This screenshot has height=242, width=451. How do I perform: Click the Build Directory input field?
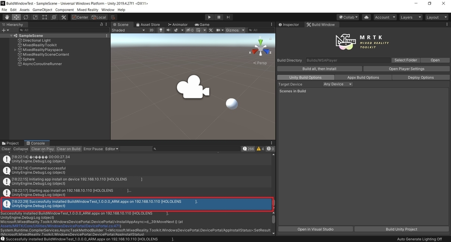348,60
